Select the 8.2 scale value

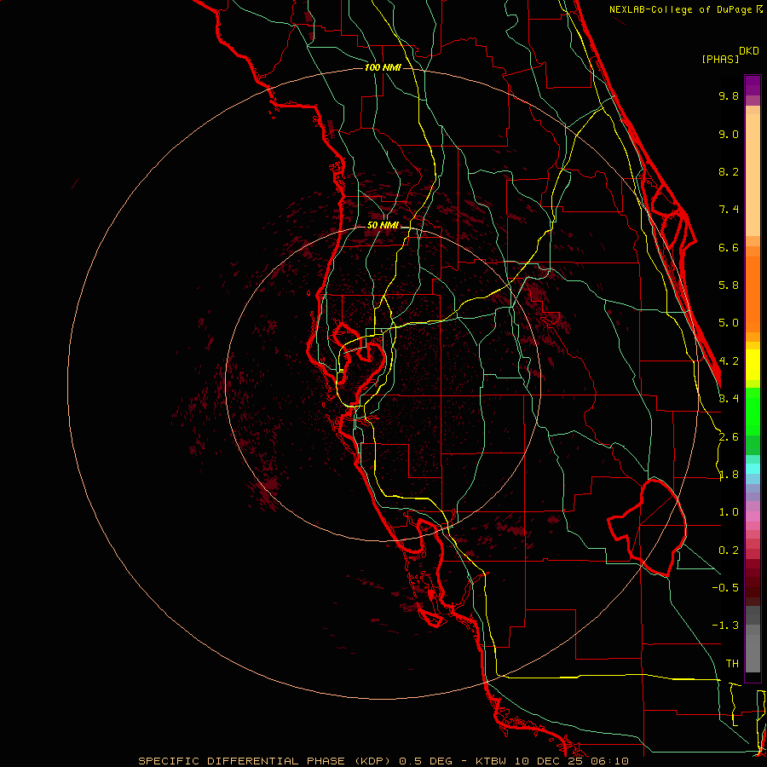tap(729, 171)
